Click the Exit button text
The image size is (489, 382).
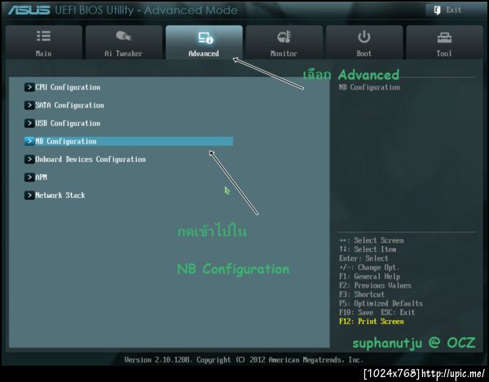453,11
